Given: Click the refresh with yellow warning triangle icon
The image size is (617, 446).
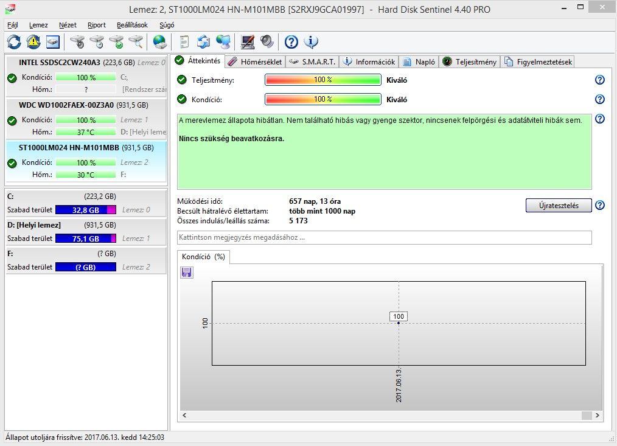Looking at the screenshot, I should (33, 42).
